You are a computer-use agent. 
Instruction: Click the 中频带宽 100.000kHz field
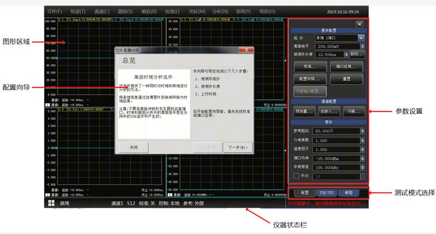(x=336, y=168)
